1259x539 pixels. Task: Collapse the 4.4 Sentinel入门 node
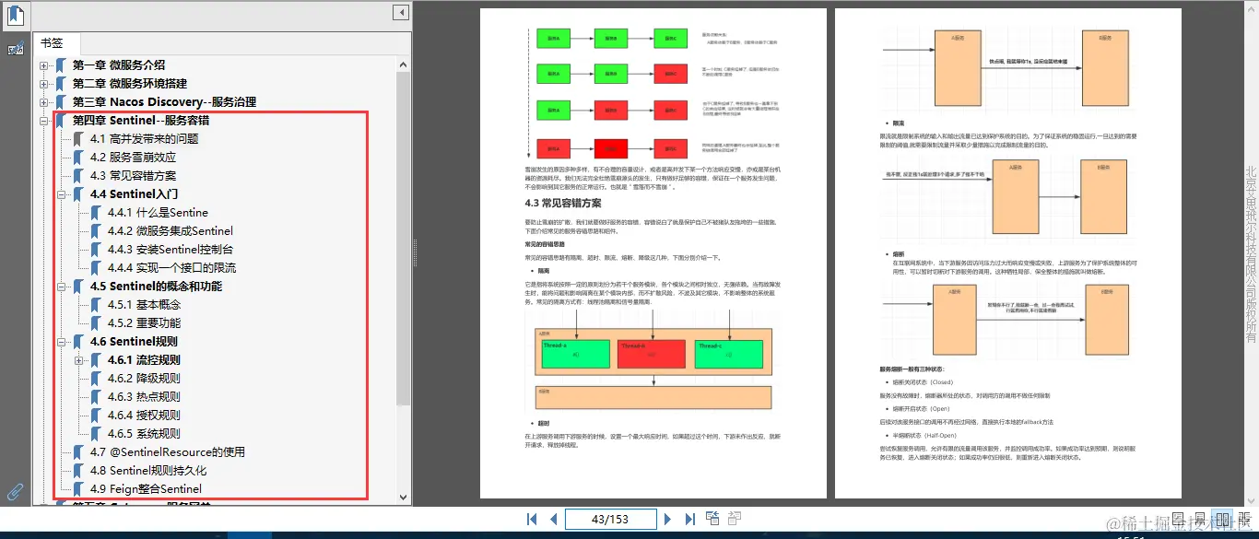(62, 194)
